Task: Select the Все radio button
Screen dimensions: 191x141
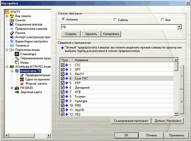Action: (x=162, y=20)
